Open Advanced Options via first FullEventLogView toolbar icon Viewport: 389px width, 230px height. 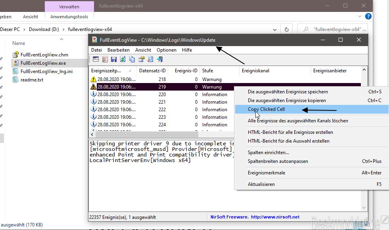pos(96,59)
